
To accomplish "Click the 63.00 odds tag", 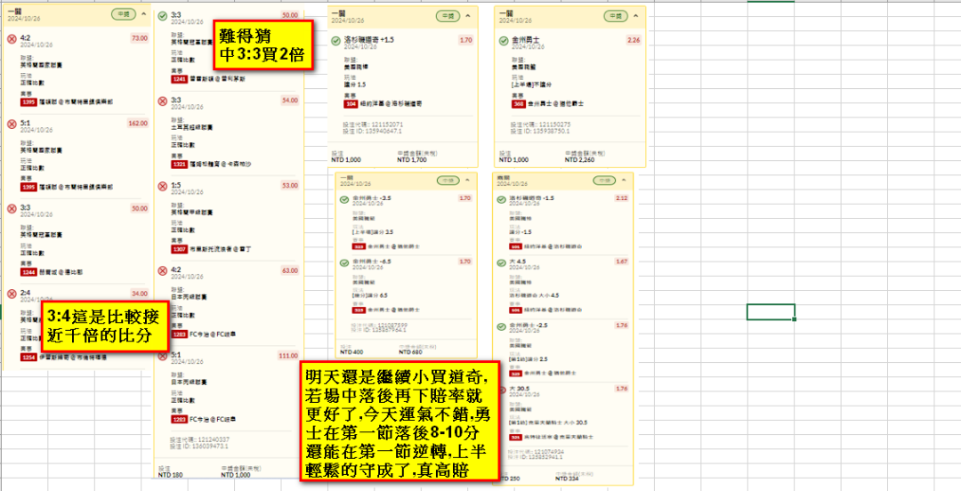I will click(290, 270).
